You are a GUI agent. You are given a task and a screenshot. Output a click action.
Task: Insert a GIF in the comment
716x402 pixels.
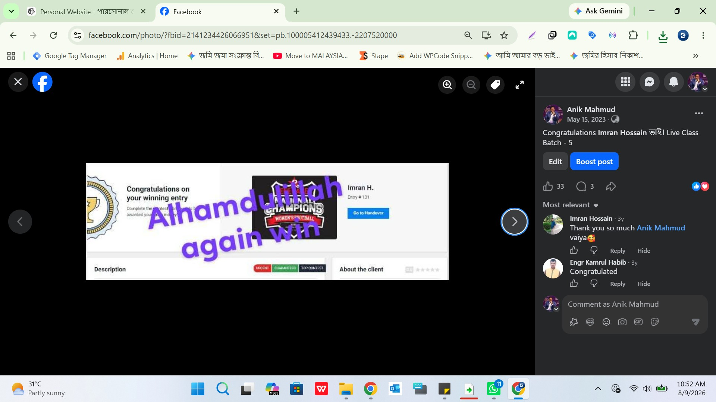point(638,322)
